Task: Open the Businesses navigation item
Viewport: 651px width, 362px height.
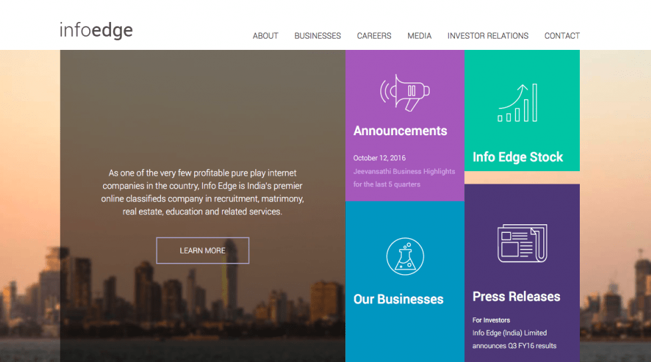Action: tap(317, 36)
